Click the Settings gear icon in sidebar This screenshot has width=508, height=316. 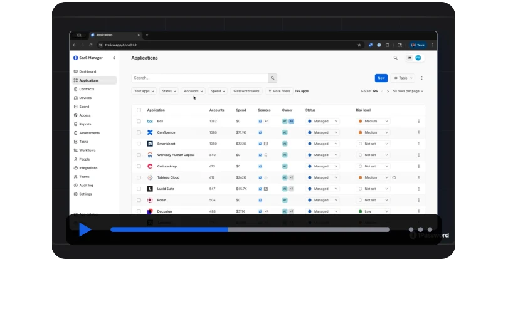(x=75, y=194)
